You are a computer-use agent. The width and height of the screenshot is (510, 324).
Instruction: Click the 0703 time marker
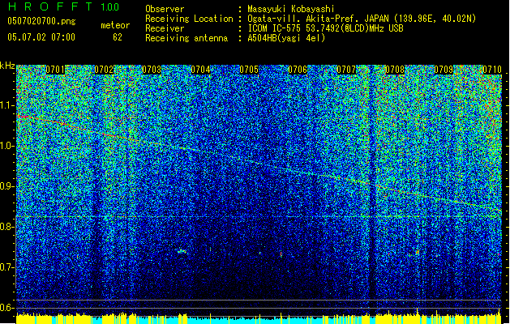click(152, 70)
